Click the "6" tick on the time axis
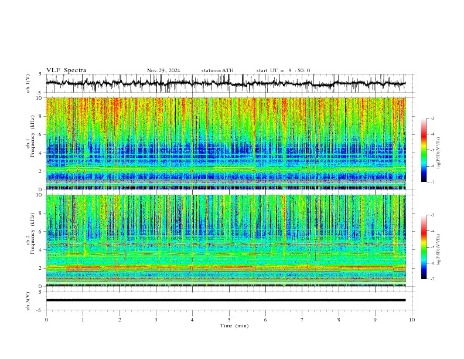The width and height of the screenshot is (464, 359). pos(265,320)
